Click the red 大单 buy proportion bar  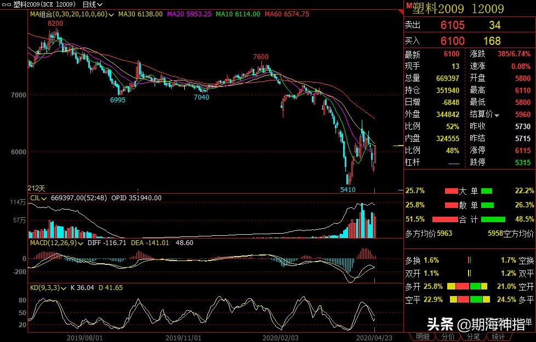[x=451, y=191]
